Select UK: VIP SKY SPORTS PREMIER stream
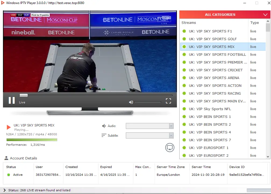The height and width of the screenshot is (194, 271). click(x=223, y=62)
